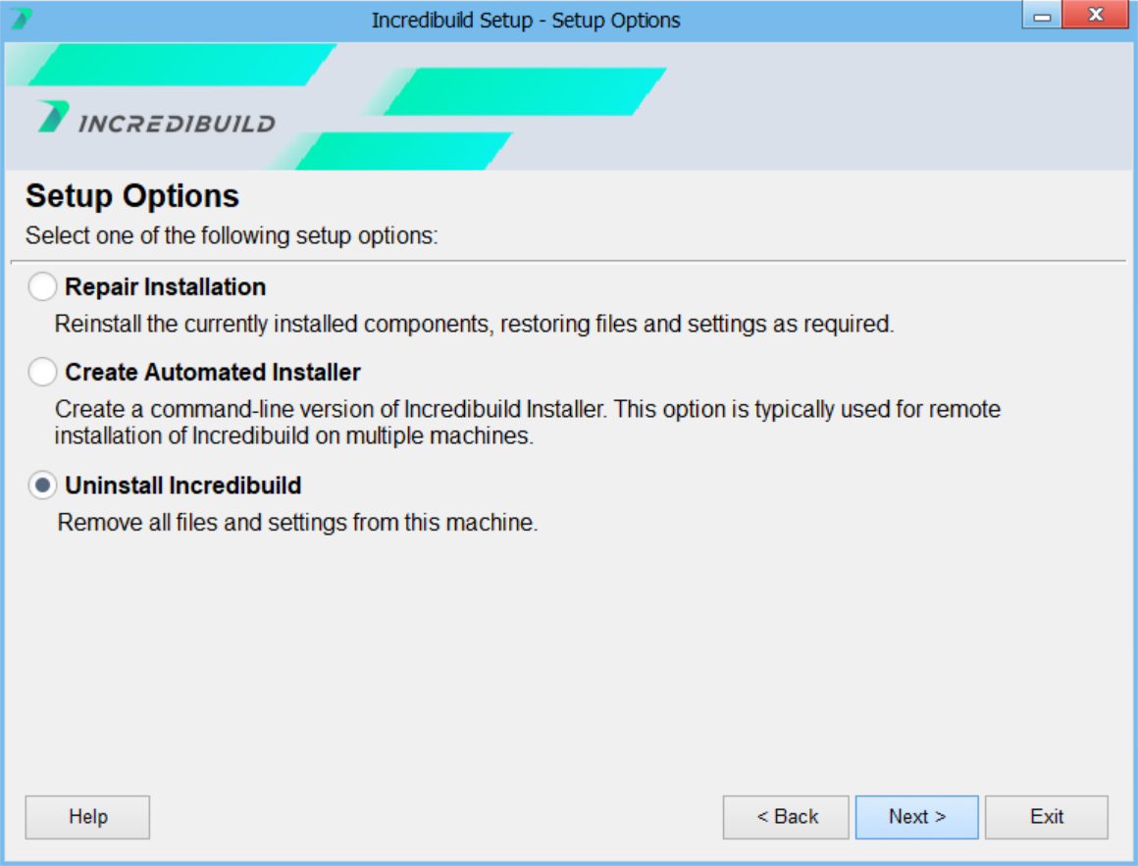This screenshot has height=866, width=1138.
Task: Click 'Select one of the following setup options:' text
Action: point(232,235)
